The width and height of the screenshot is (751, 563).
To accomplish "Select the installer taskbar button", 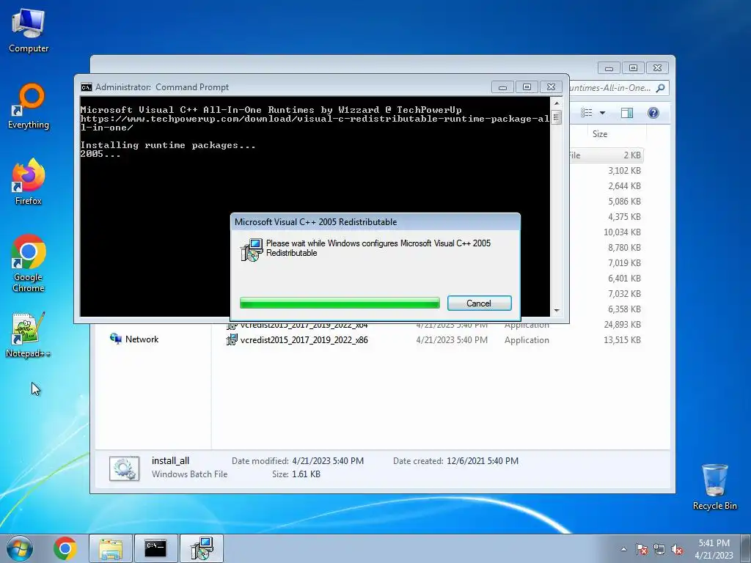I will tap(201, 548).
